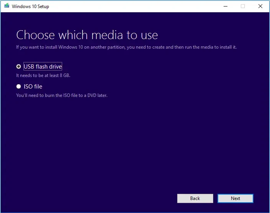Select the ISO file radio button
The height and width of the screenshot is (213, 270).
pos(18,87)
